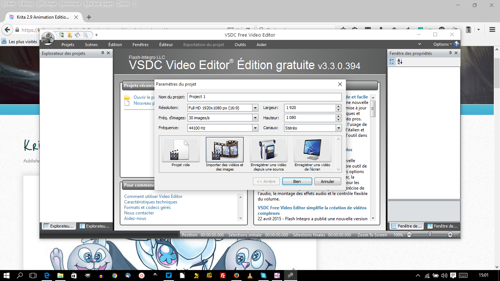
Task: Click the Aidez-nous link
Action: coord(135,218)
